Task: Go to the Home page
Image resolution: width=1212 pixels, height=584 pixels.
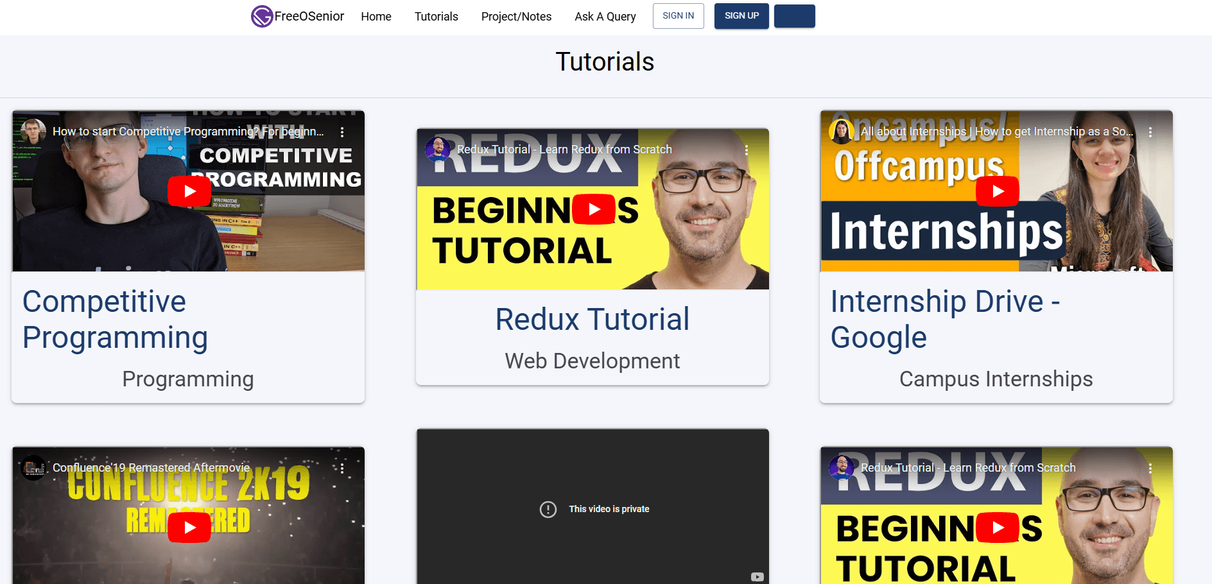Action: point(376,17)
